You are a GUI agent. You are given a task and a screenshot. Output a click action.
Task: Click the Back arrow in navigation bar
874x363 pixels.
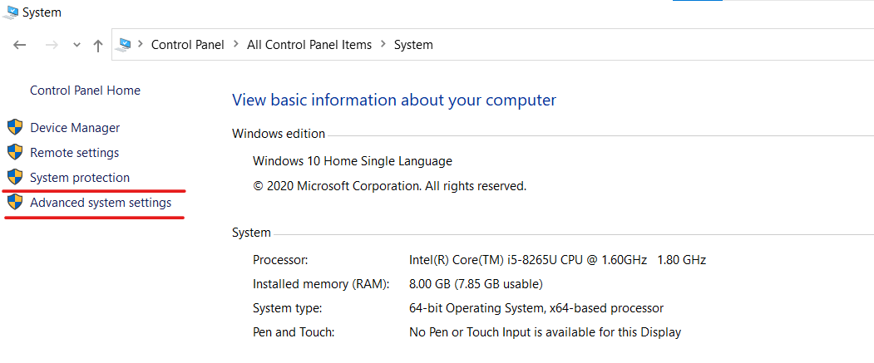(21, 46)
